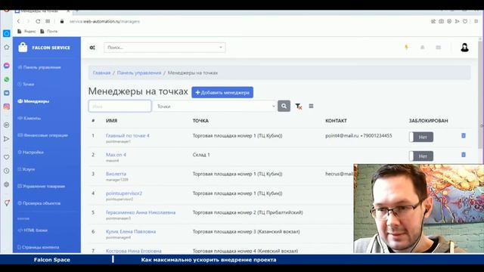
Task: Expand the Точки filter dropdown
Action: click(215, 106)
